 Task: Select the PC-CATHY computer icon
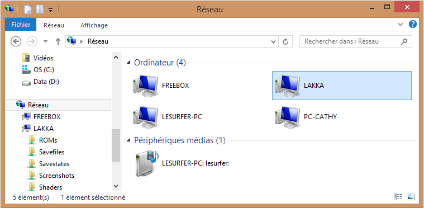tap(287, 117)
